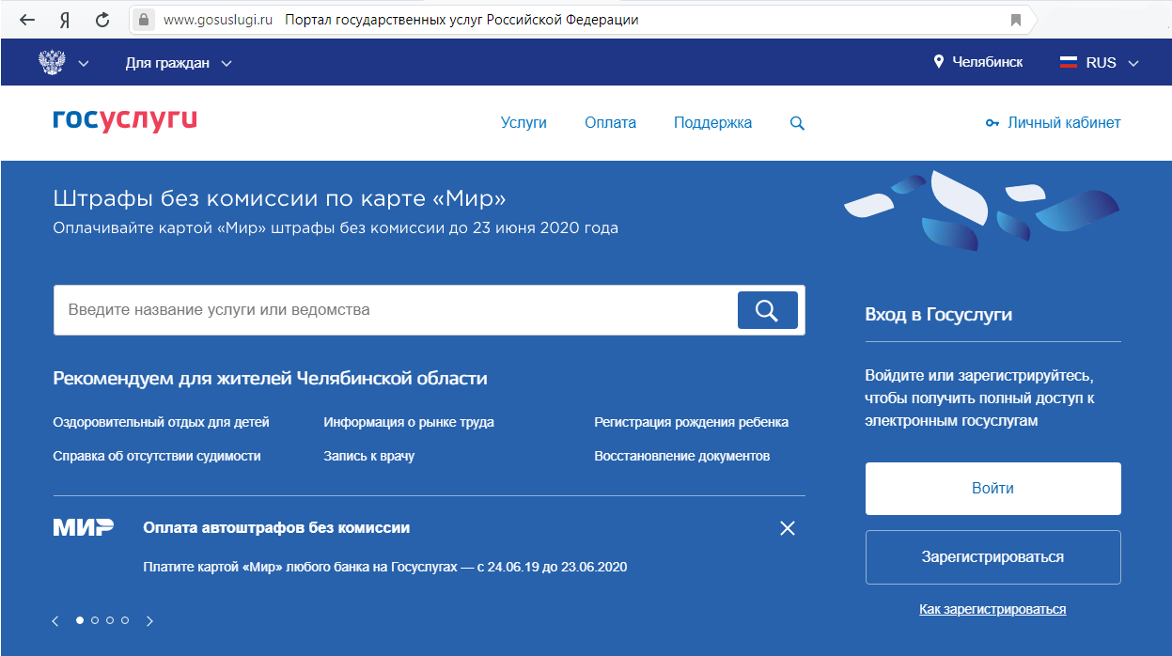The height and width of the screenshot is (656, 1172).
Task: Select the second carousel dot
Action: pos(95,620)
